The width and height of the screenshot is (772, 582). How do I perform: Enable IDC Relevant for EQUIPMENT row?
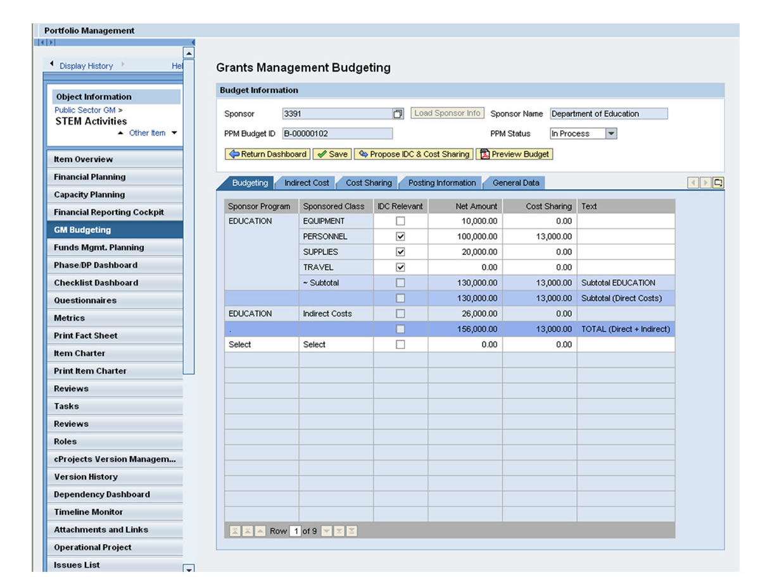pos(400,221)
